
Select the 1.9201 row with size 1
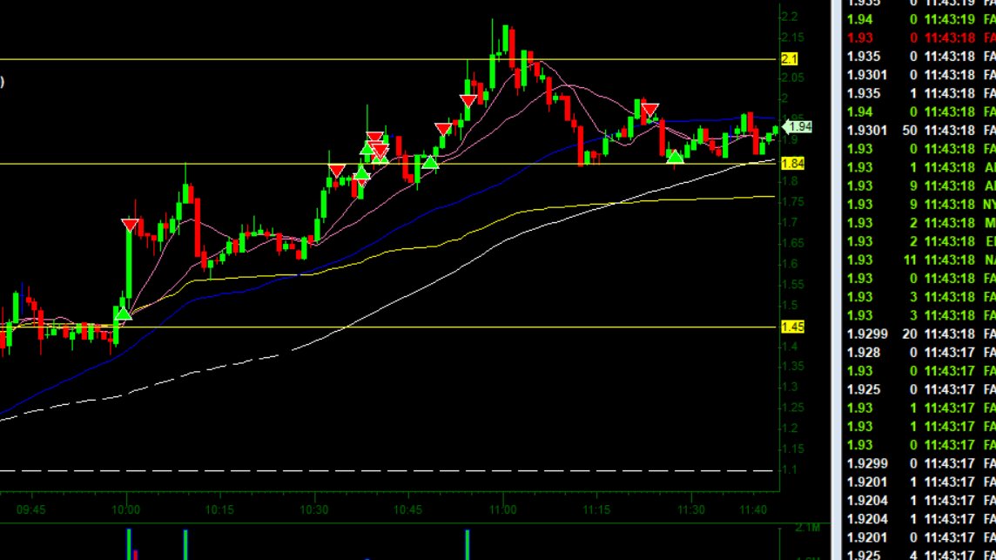click(921, 482)
